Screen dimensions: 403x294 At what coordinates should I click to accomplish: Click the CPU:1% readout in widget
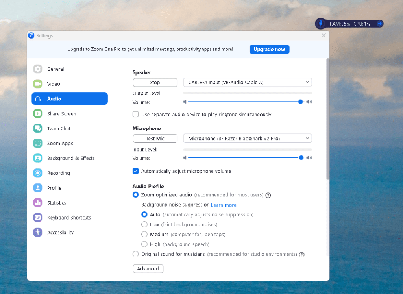coord(362,24)
